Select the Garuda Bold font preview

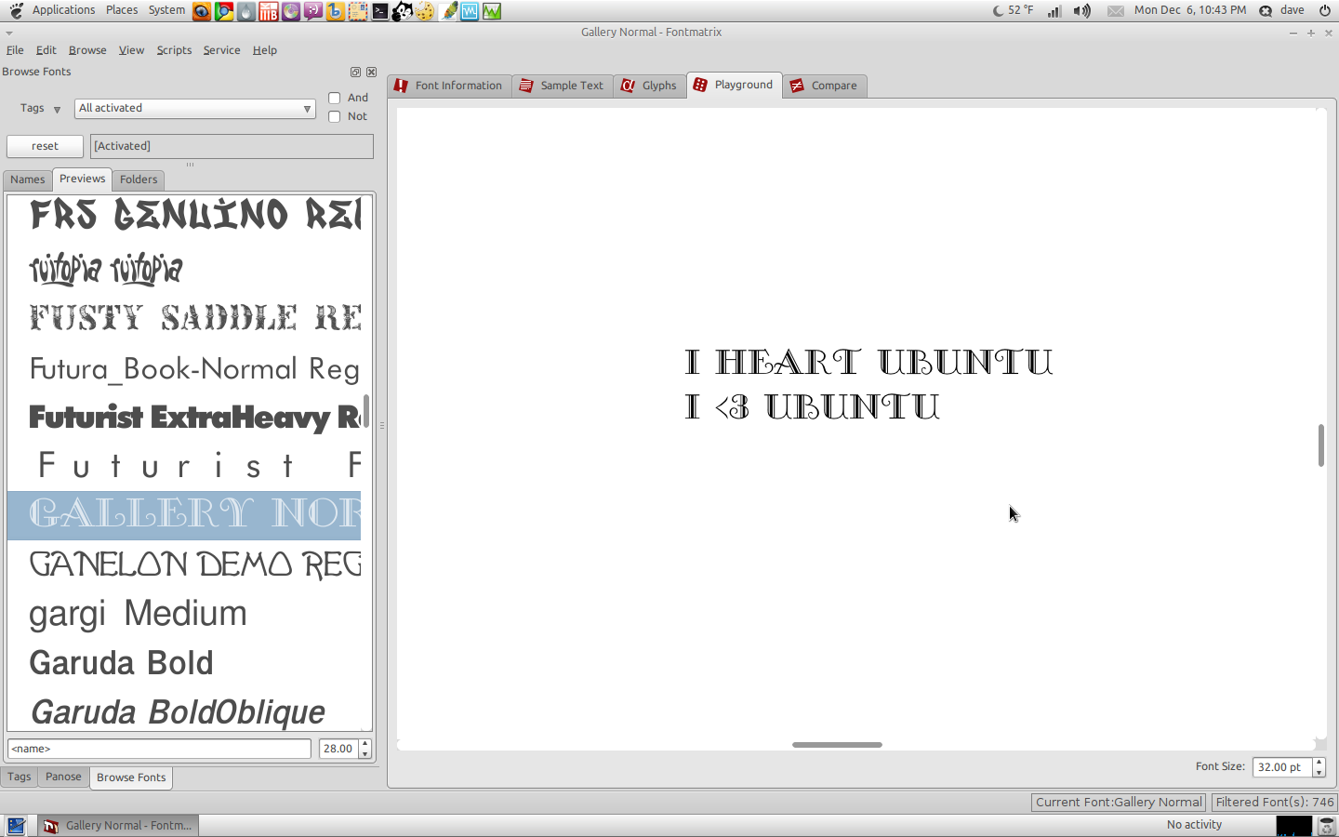pyautogui.click(x=184, y=662)
